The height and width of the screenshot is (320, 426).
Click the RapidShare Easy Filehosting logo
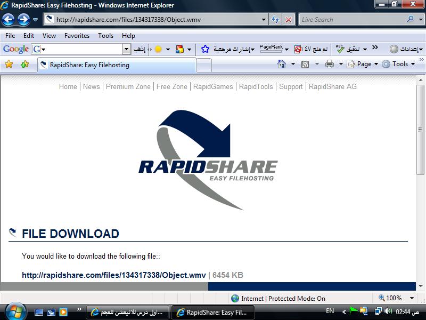point(208,160)
